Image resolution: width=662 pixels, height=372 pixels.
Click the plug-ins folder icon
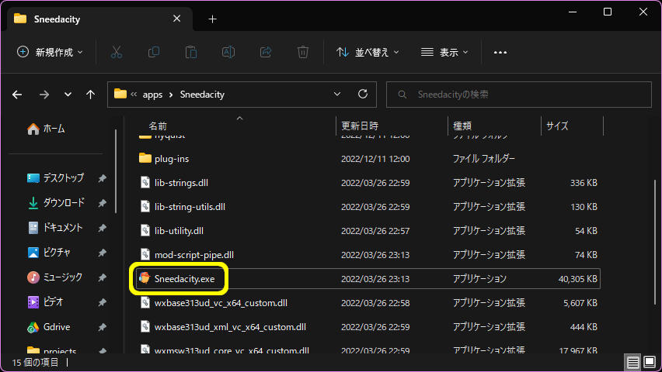coord(145,158)
